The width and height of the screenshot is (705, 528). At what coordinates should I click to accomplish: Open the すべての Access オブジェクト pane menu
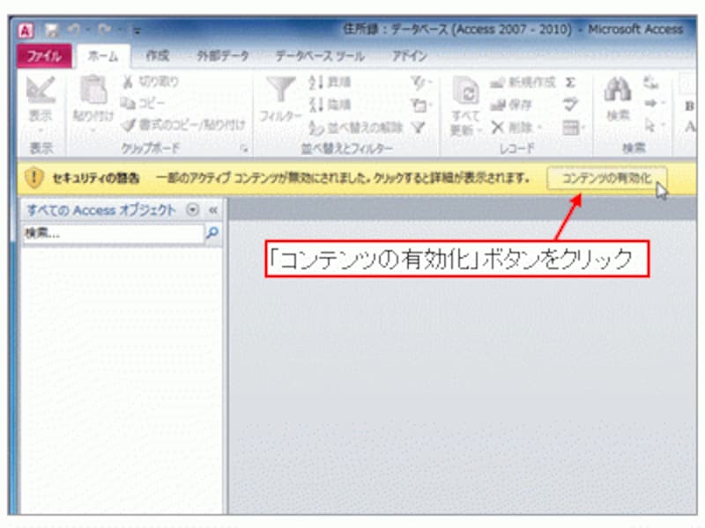(x=192, y=209)
